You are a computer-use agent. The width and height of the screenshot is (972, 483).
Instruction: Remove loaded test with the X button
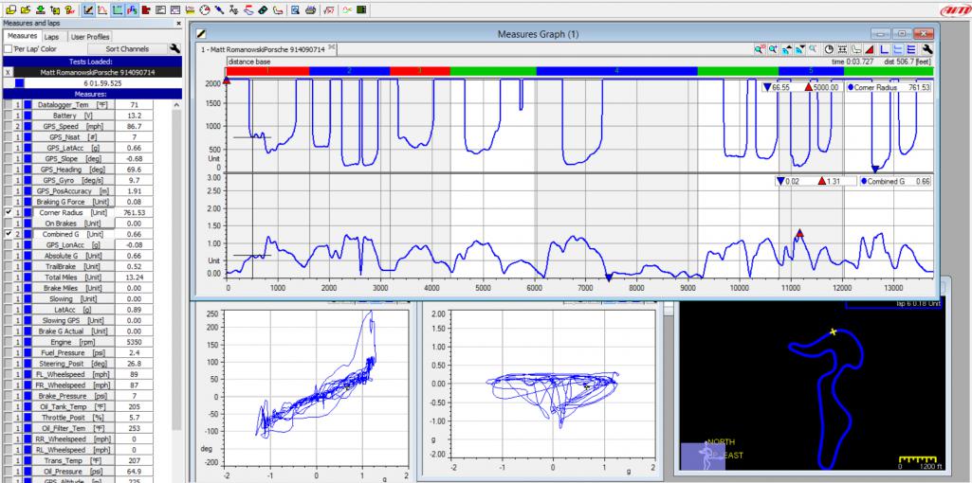point(8,71)
